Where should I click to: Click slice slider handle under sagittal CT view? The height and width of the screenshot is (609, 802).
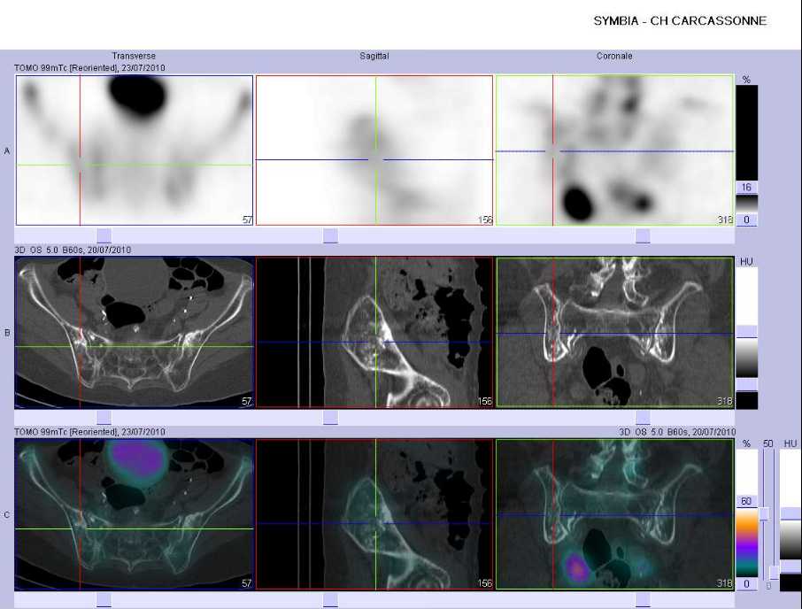330,417
